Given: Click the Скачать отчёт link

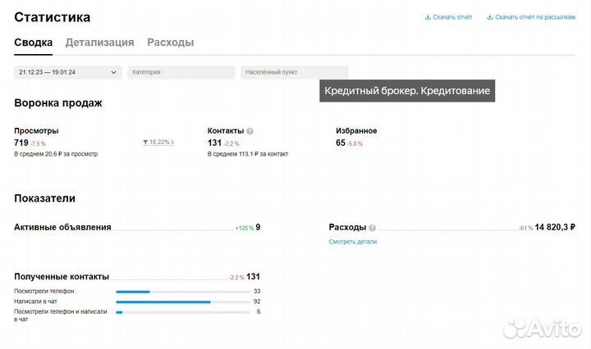Looking at the screenshot, I should [x=448, y=17].
